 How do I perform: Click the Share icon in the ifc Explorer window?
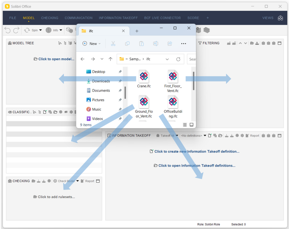[170, 44]
